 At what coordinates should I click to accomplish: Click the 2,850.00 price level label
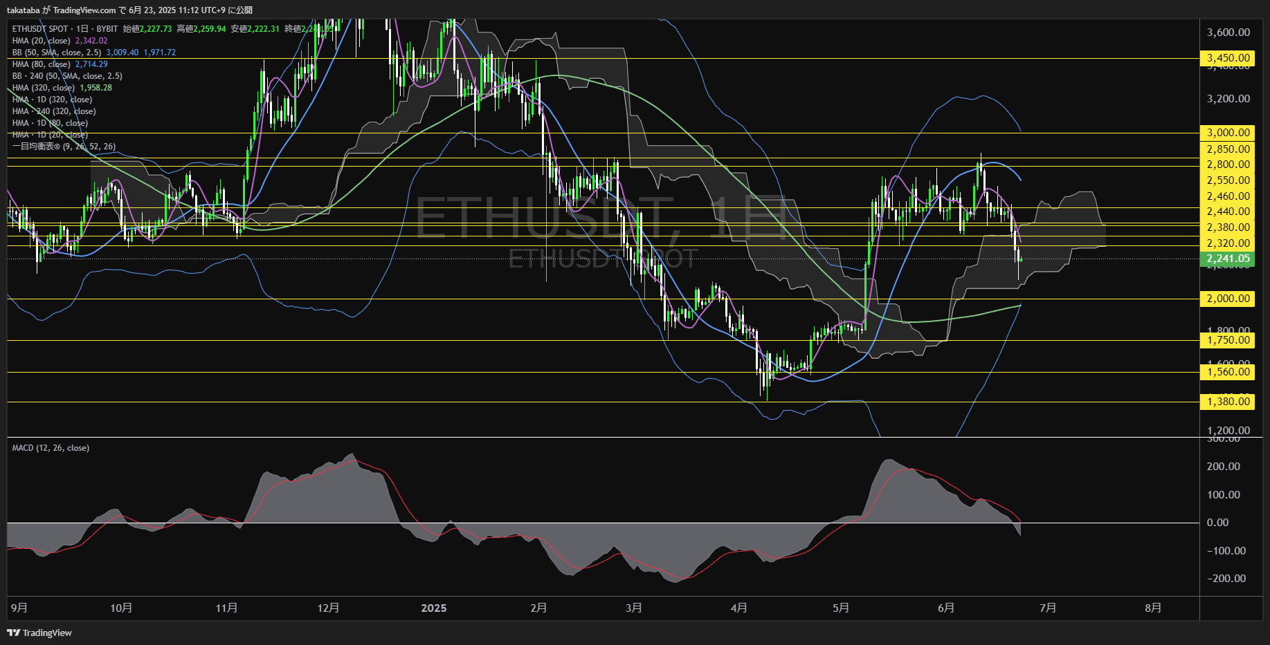(1228, 149)
